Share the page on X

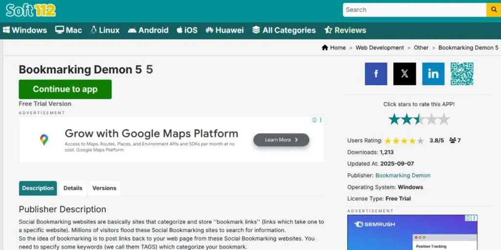pos(405,74)
